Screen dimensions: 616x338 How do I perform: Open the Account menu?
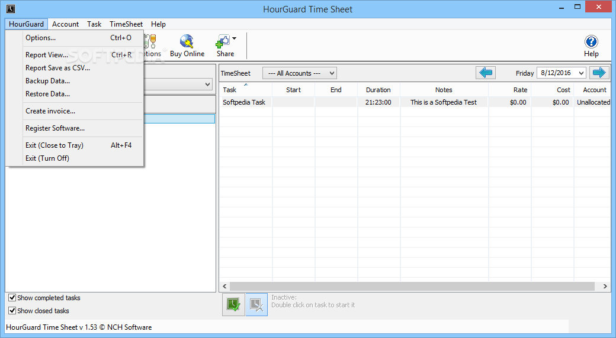click(x=65, y=24)
